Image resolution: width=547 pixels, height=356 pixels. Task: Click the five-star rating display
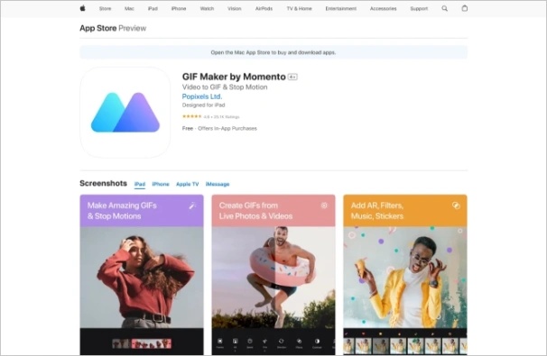[192, 116]
